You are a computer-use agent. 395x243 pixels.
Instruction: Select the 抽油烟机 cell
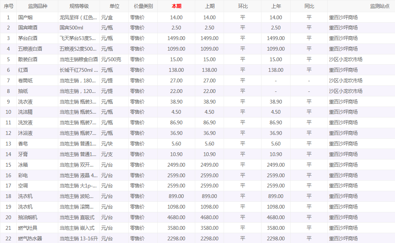coord(28,217)
